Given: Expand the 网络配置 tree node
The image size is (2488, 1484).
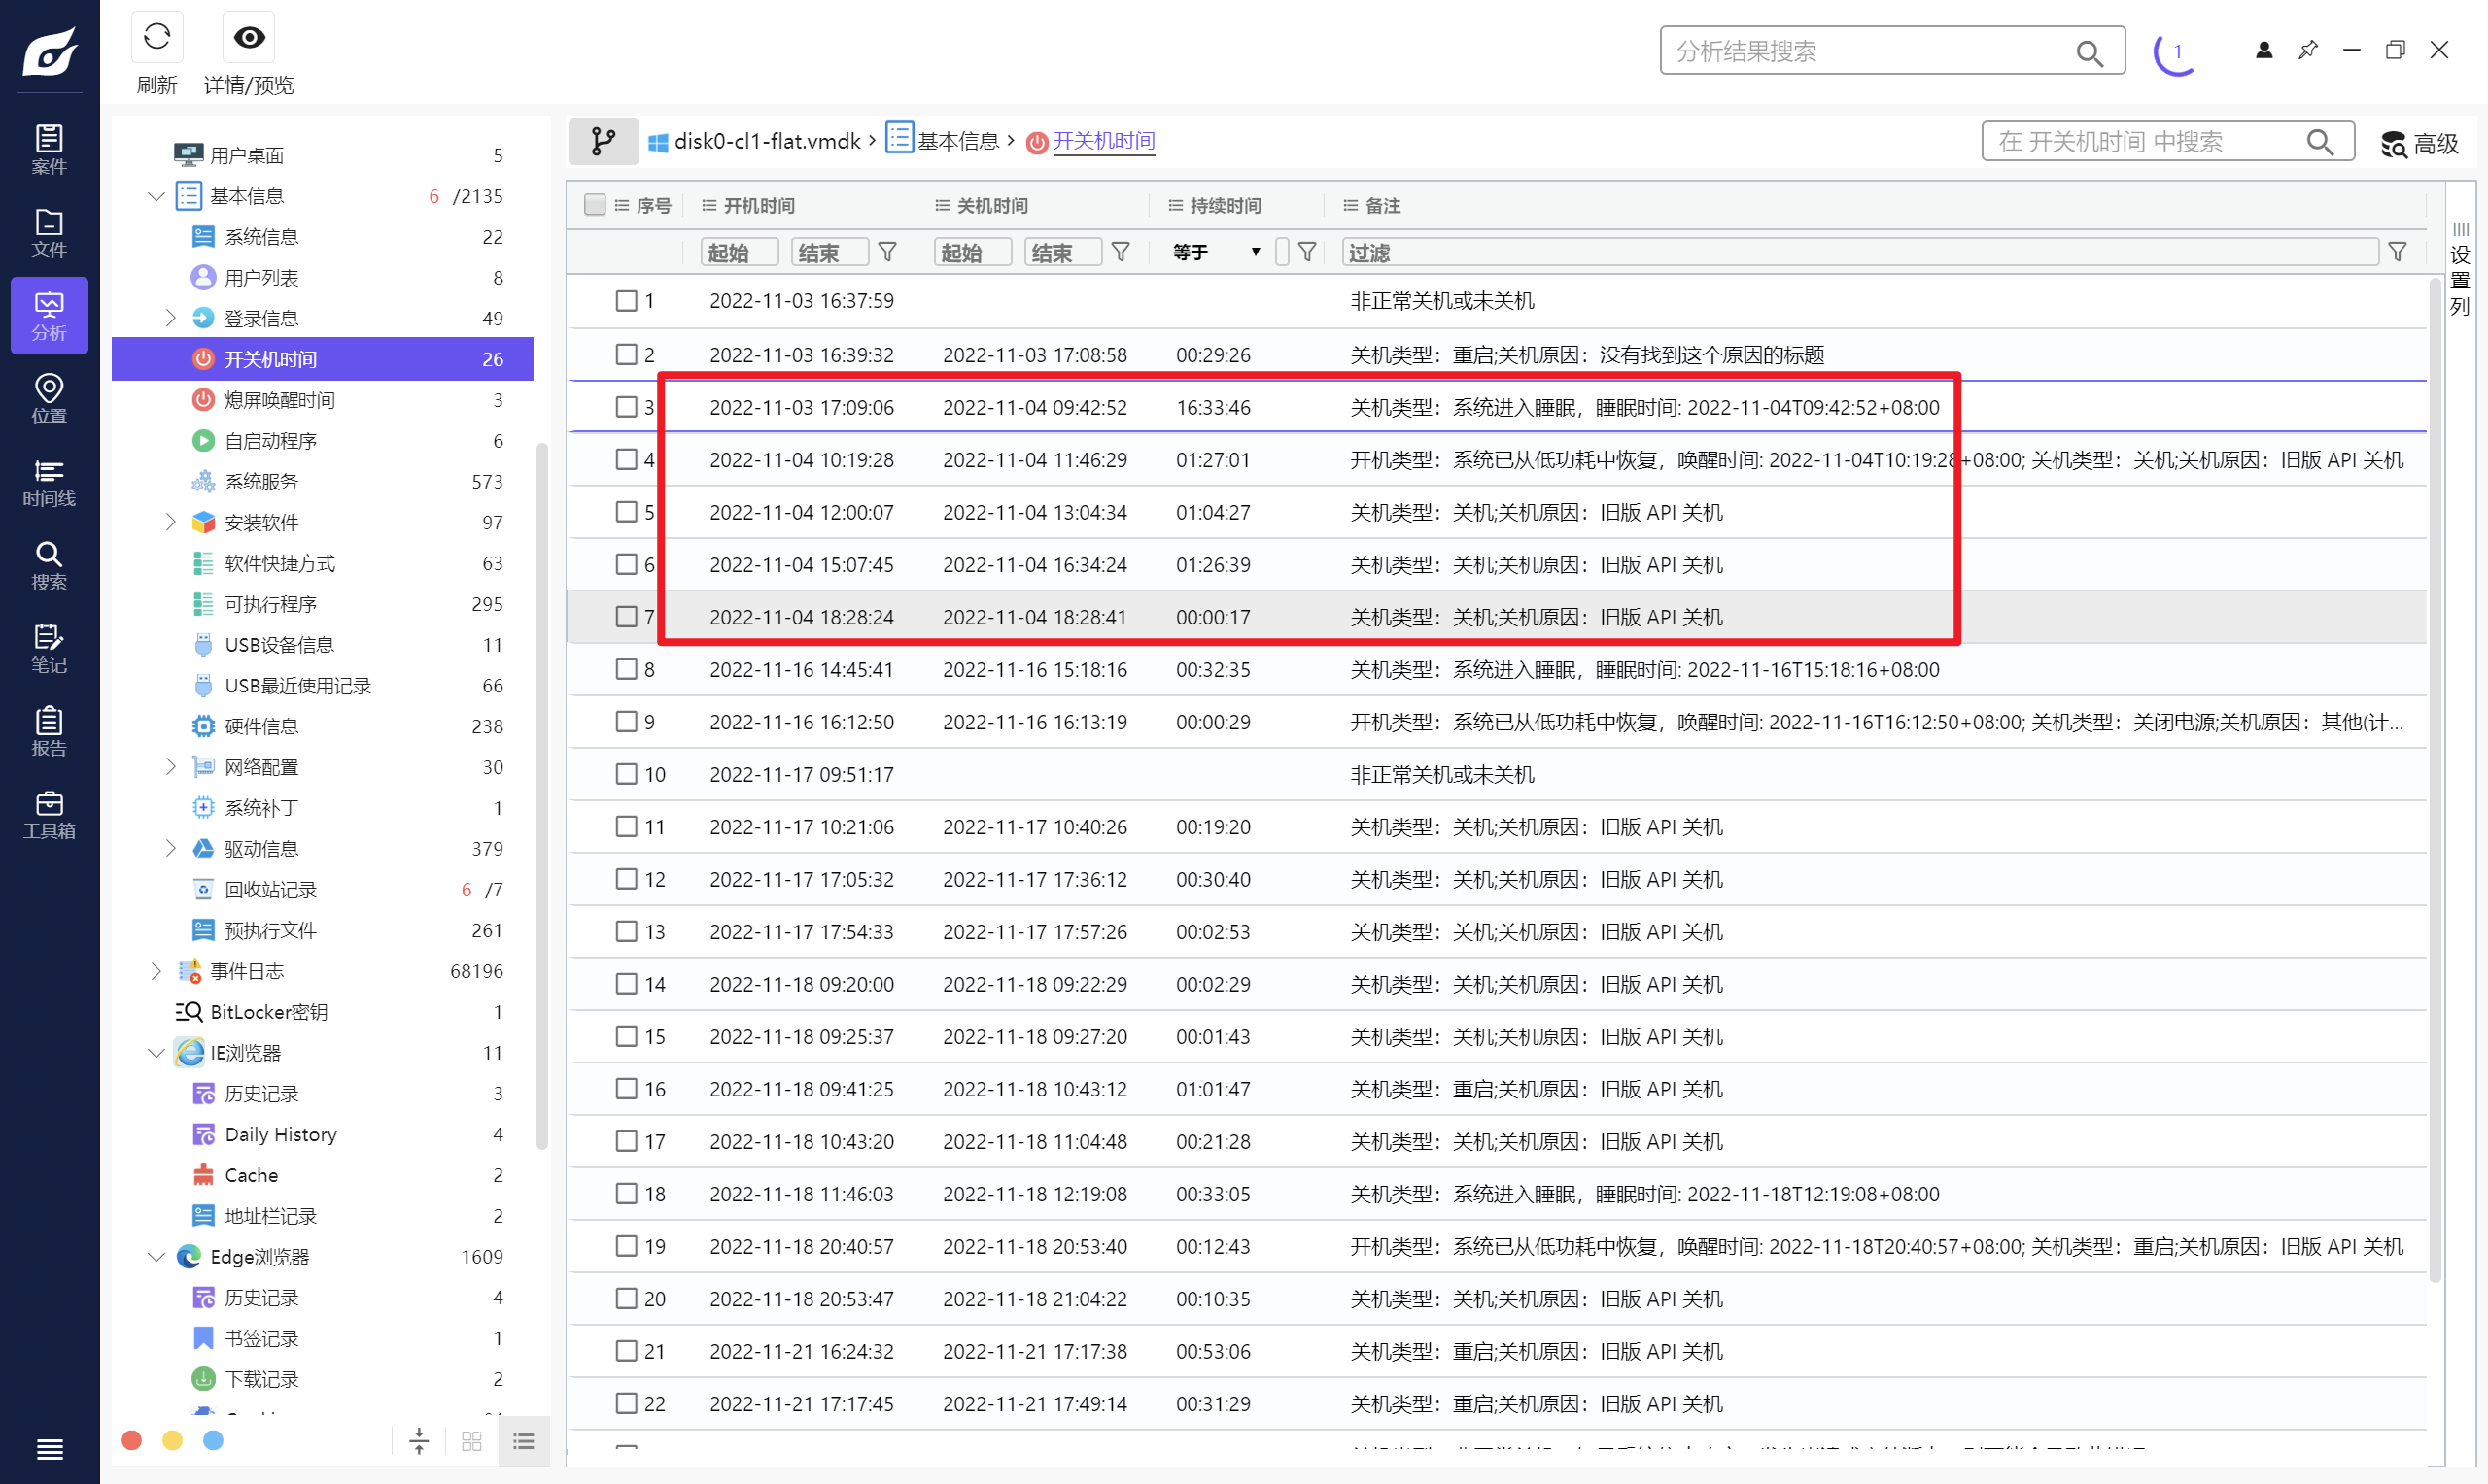Looking at the screenshot, I should pos(171,767).
